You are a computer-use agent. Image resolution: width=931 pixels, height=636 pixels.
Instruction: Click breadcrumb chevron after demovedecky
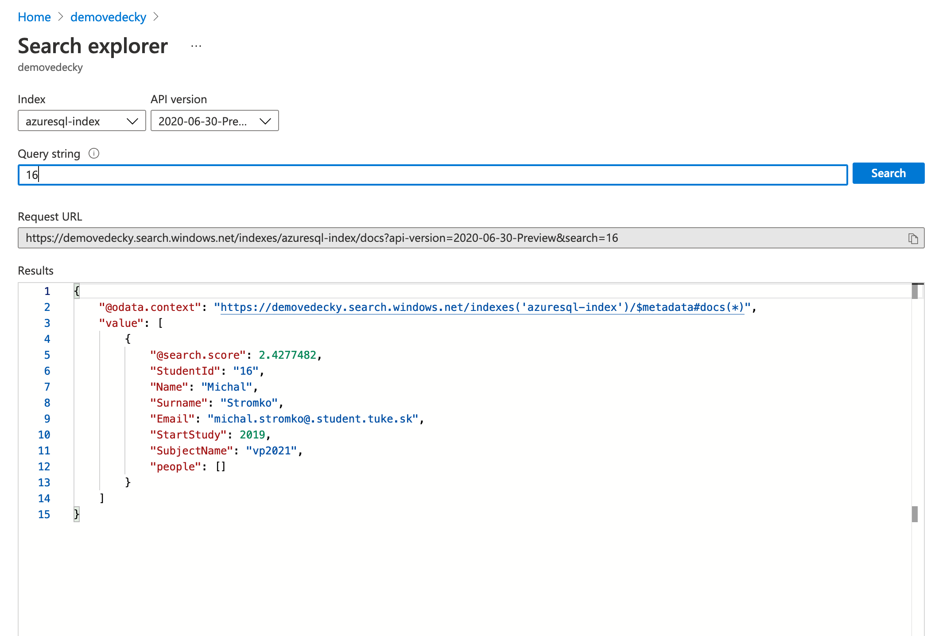[156, 17]
